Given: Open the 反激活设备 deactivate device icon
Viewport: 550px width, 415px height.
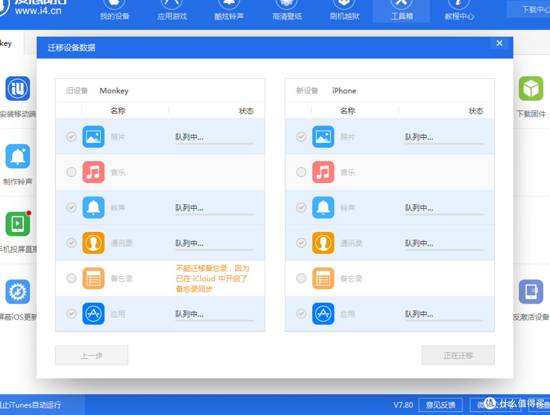Looking at the screenshot, I should coord(531,292).
